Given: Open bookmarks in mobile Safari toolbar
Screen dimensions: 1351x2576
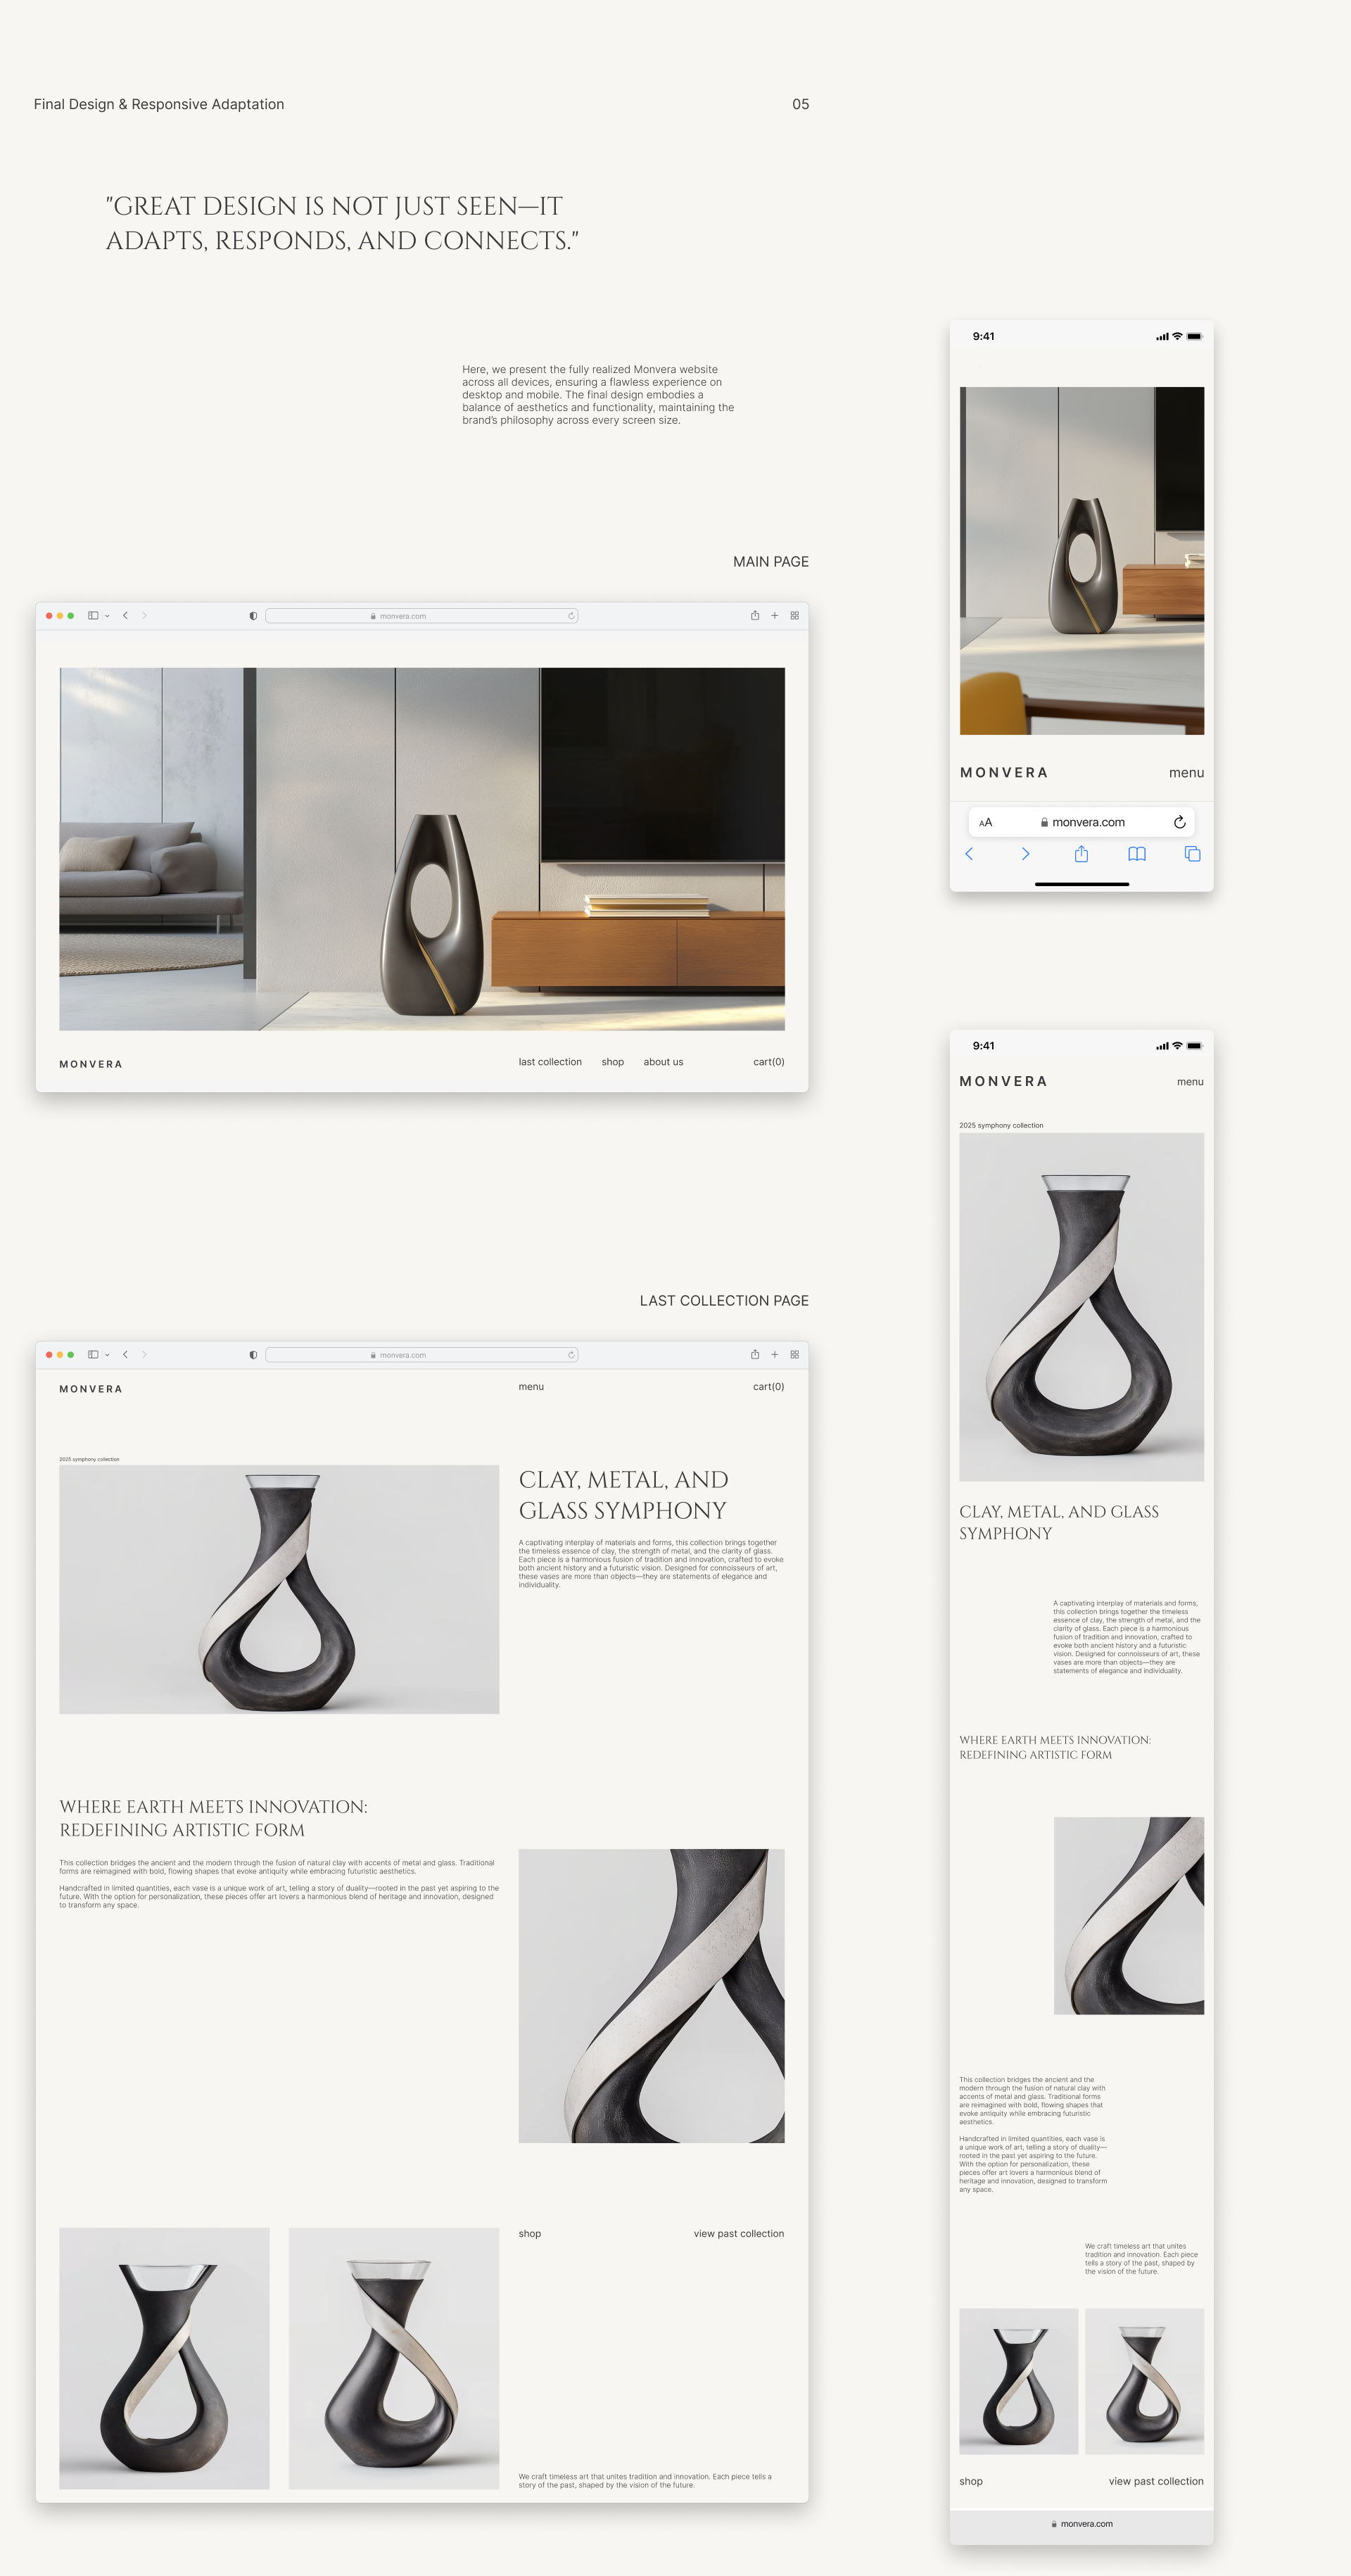Looking at the screenshot, I should pyautogui.click(x=1137, y=854).
